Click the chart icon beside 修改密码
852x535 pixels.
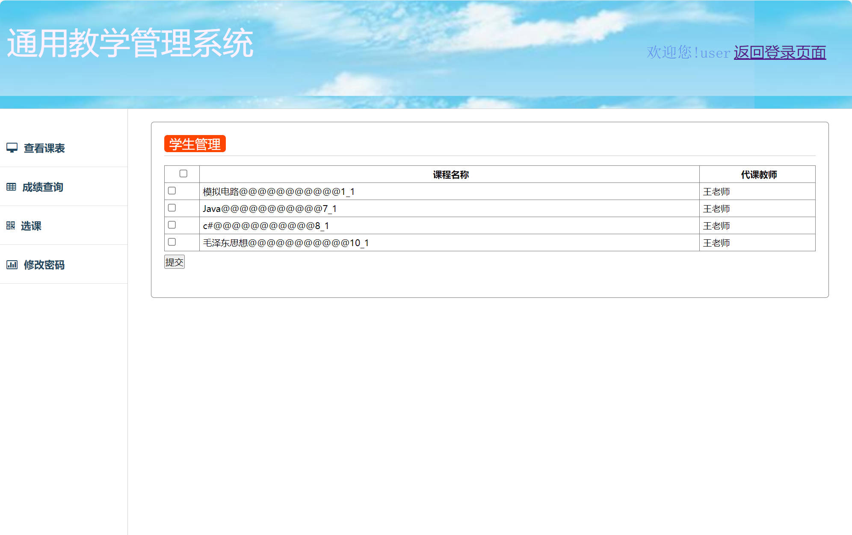(12, 265)
